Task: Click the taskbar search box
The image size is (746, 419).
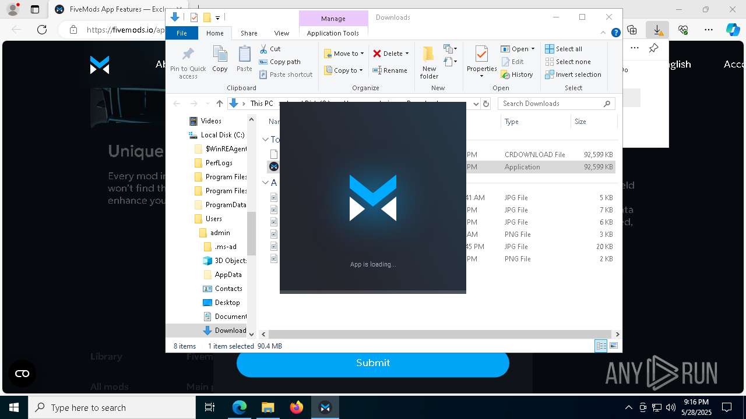Action: [112, 407]
